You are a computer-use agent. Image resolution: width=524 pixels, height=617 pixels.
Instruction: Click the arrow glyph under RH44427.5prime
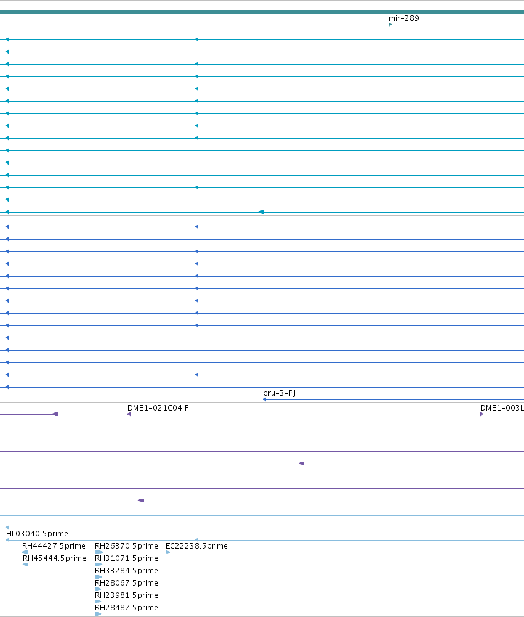click(x=25, y=552)
